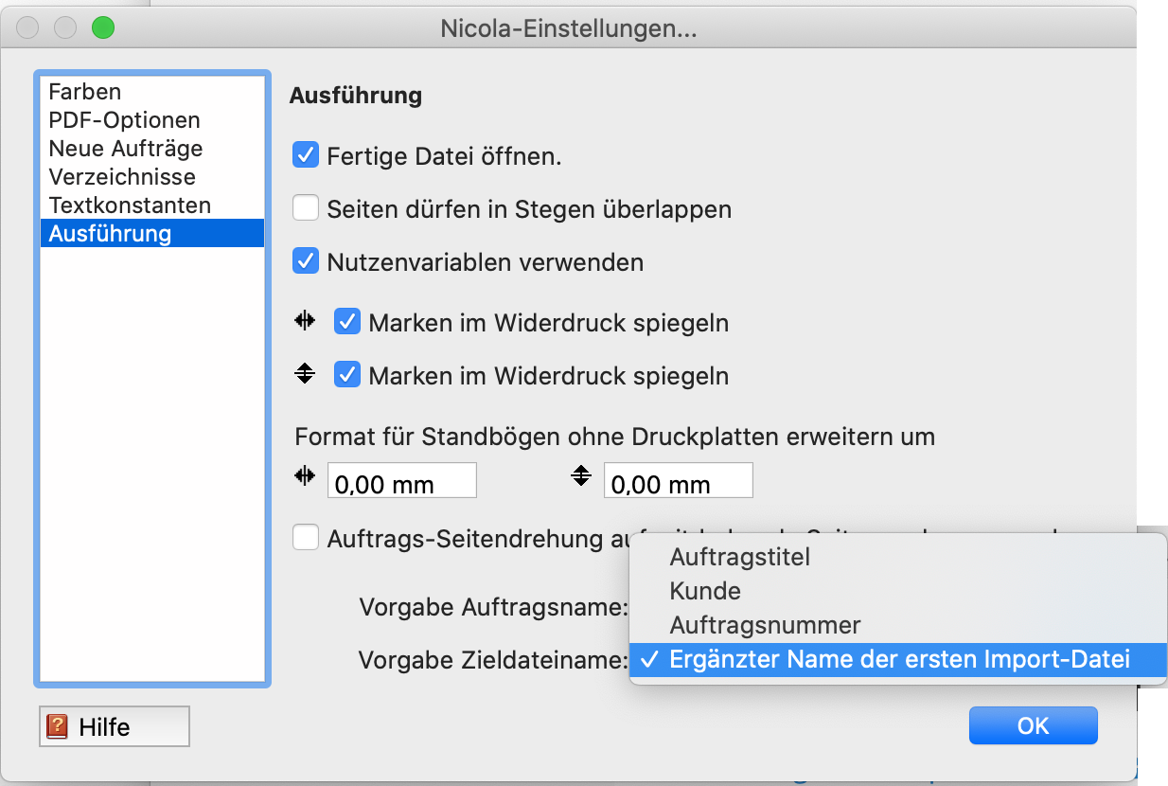Uncheck Fertige Datei öffnen

tap(305, 154)
